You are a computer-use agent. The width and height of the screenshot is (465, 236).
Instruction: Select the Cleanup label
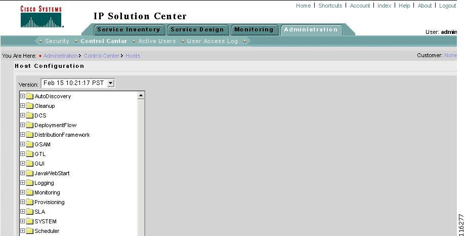pyautogui.click(x=45, y=106)
